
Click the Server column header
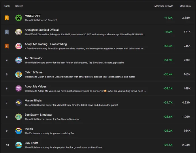pos(19,6)
